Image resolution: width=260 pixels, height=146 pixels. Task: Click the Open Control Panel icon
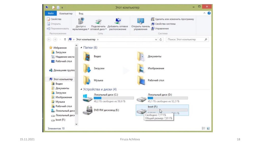point(140,21)
